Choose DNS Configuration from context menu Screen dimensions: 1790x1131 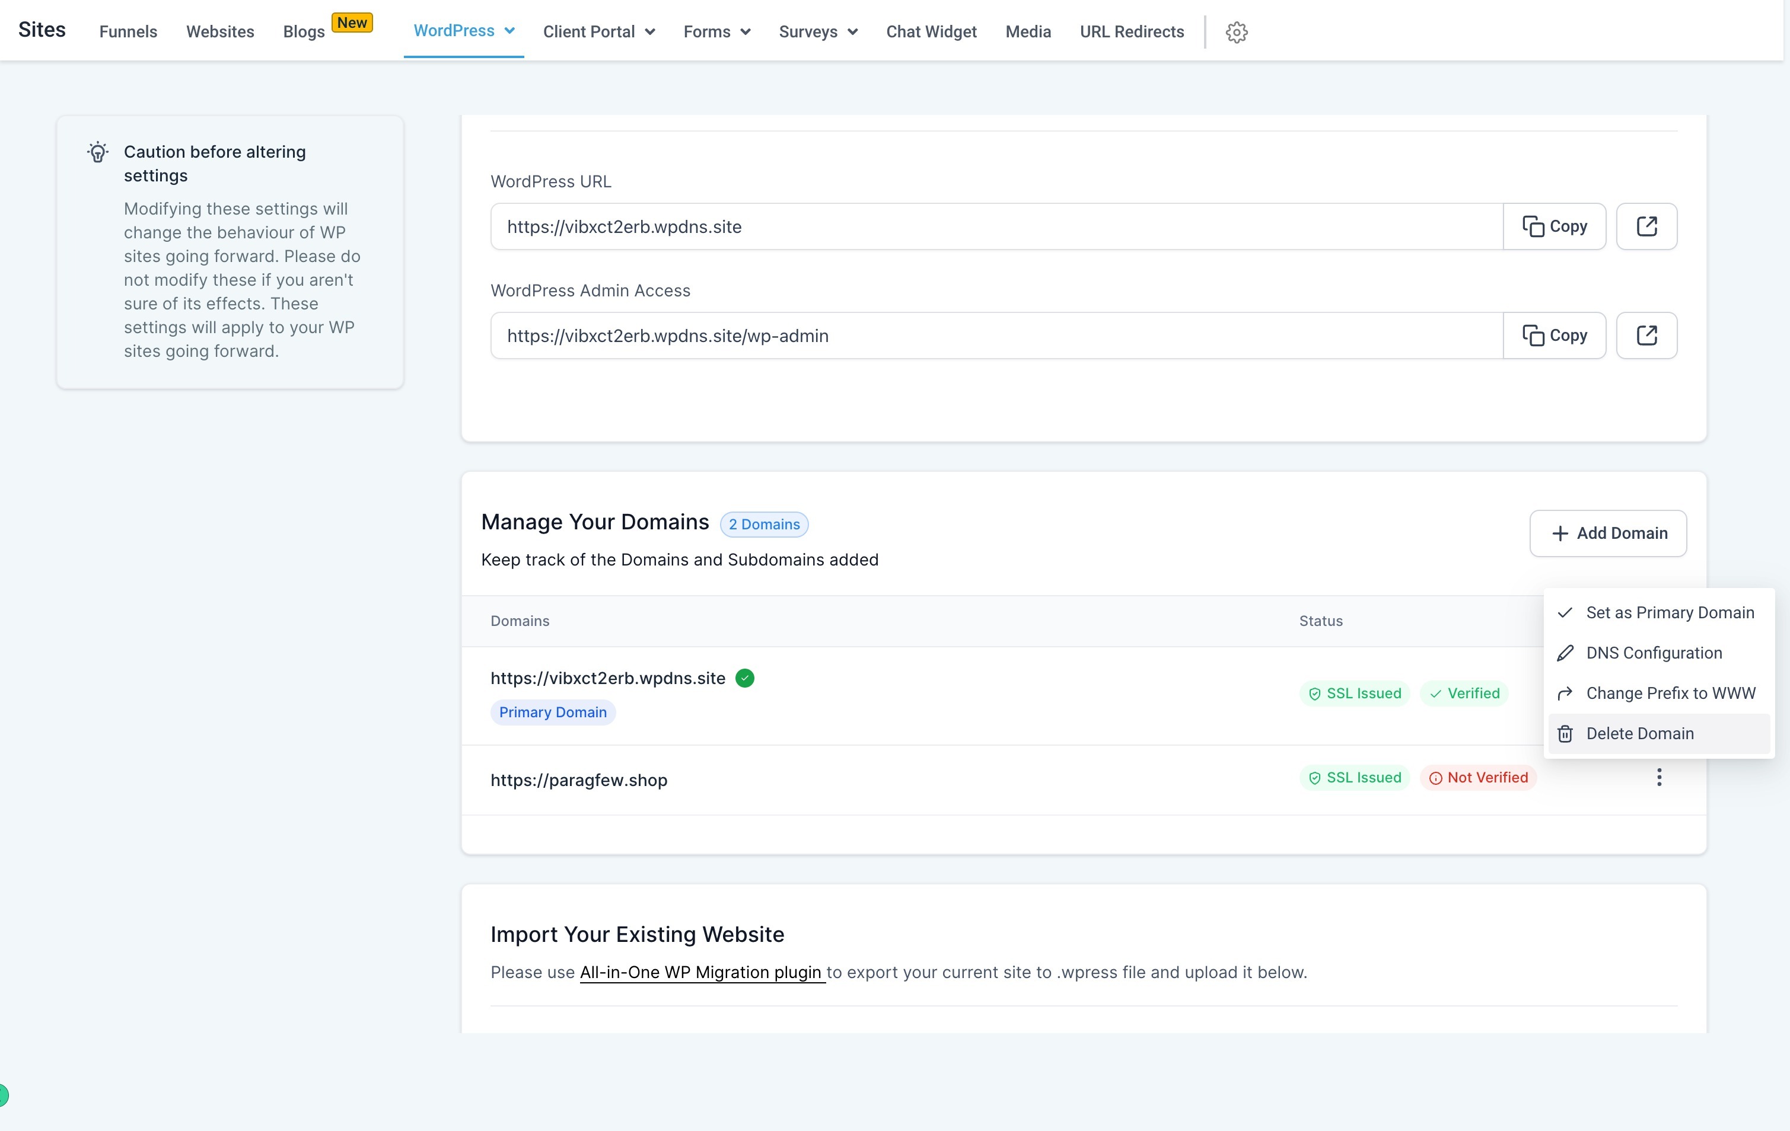click(x=1653, y=653)
